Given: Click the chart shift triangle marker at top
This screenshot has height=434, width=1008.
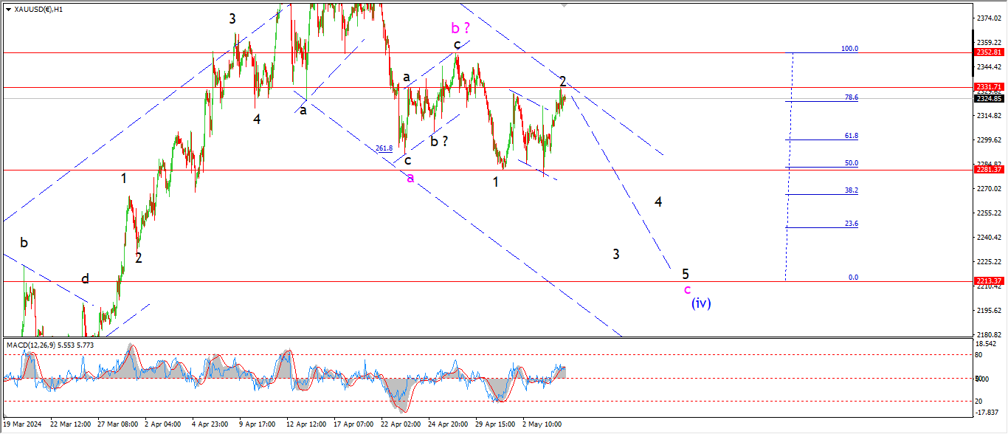Looking at the screenshot, I should click(565, 4).
